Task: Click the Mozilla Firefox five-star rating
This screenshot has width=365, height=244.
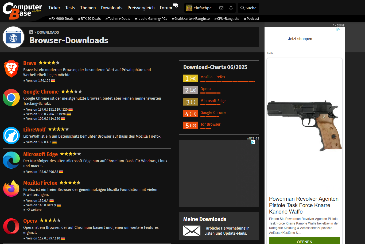Action: (x=70, y=183)
